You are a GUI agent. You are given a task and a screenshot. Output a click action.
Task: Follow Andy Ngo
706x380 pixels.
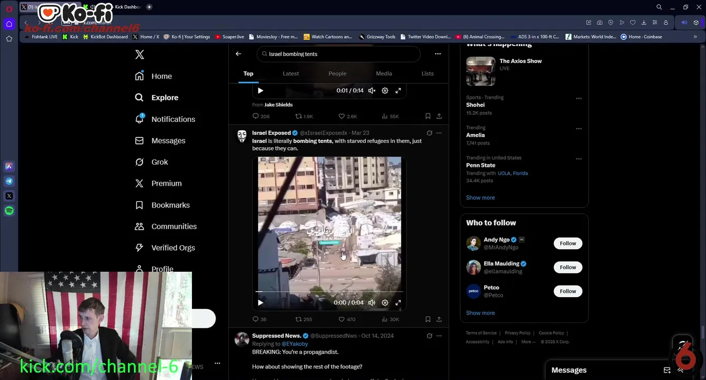click(x=568, y=243)
